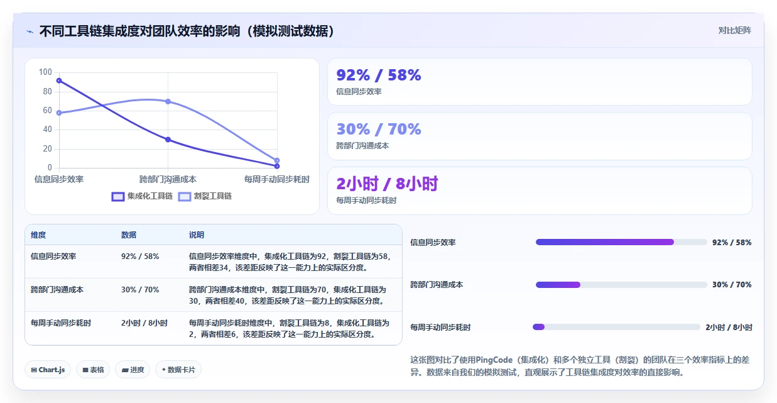Toggle the 集成化工具链 legend item

[x=142, y=196]
